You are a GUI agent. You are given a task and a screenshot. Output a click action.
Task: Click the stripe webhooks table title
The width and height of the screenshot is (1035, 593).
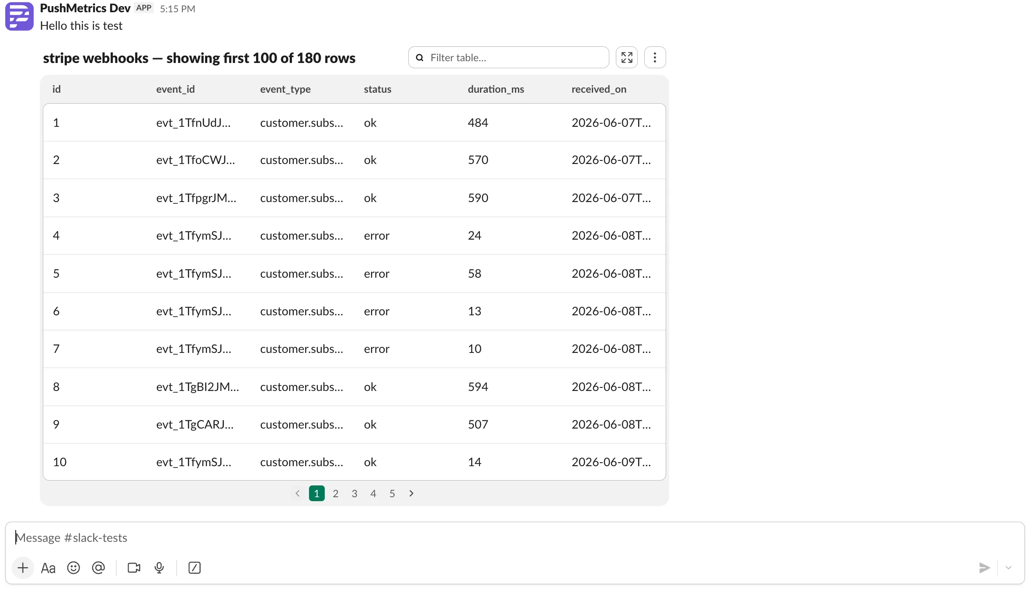pyautogui.click(x=199, y=58)
